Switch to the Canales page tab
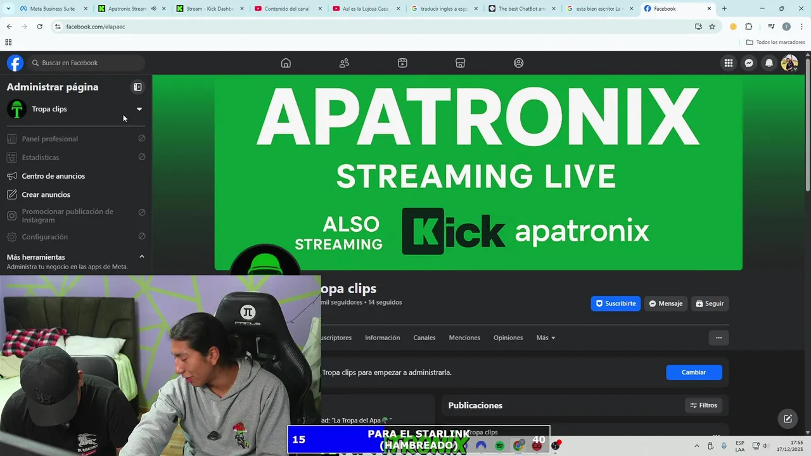811x456 pixels. click(x=425, y=338)
